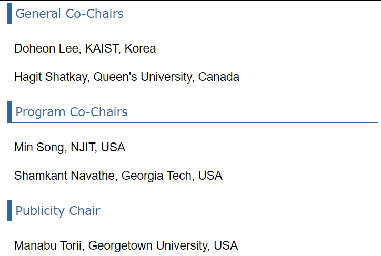Image resolution: width=381 pixels, height=256 pixels.
Task: Click the word Korea
Action: pos(140,48)
